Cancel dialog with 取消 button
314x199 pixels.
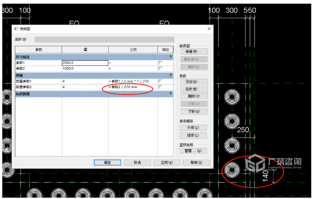[137, 162]
